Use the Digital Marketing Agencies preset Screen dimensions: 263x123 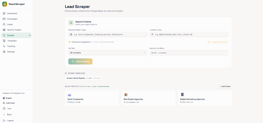pos(205,98)
